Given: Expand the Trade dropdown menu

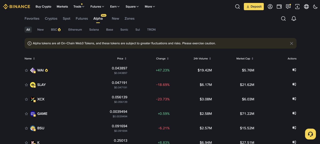Looking at the screenshot, I should [79, 7].
